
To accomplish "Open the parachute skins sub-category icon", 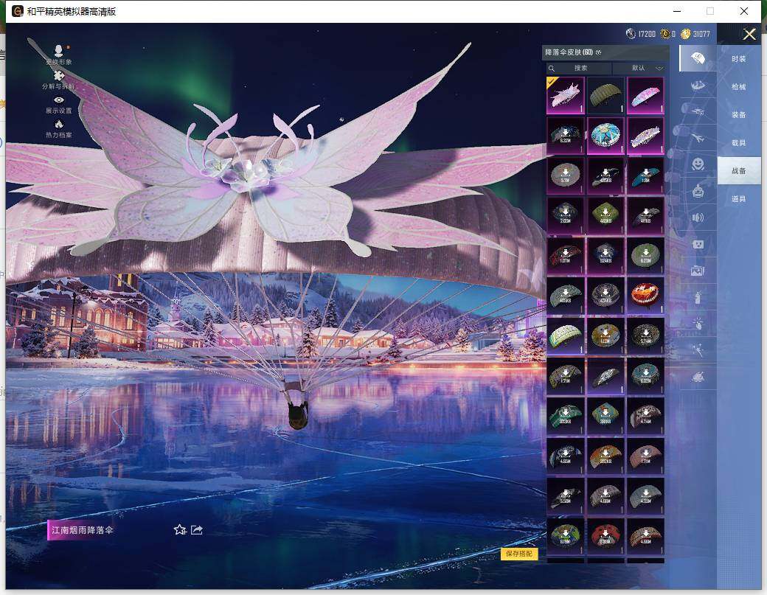I will coord(698,59).
